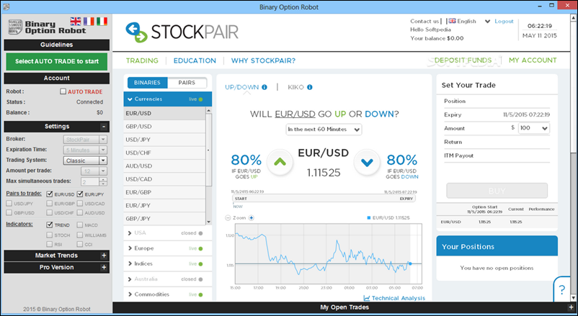Viewport: 578px width, 316px height.
Task: Open the MY ACCOUNT menu
Action: [533, 60]
